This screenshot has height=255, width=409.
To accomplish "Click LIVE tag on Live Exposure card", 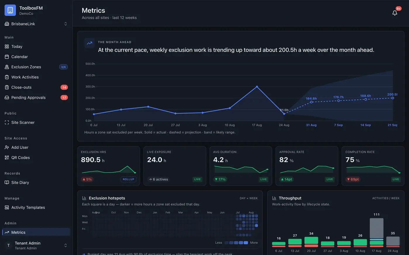I will (x=197, y=180).
